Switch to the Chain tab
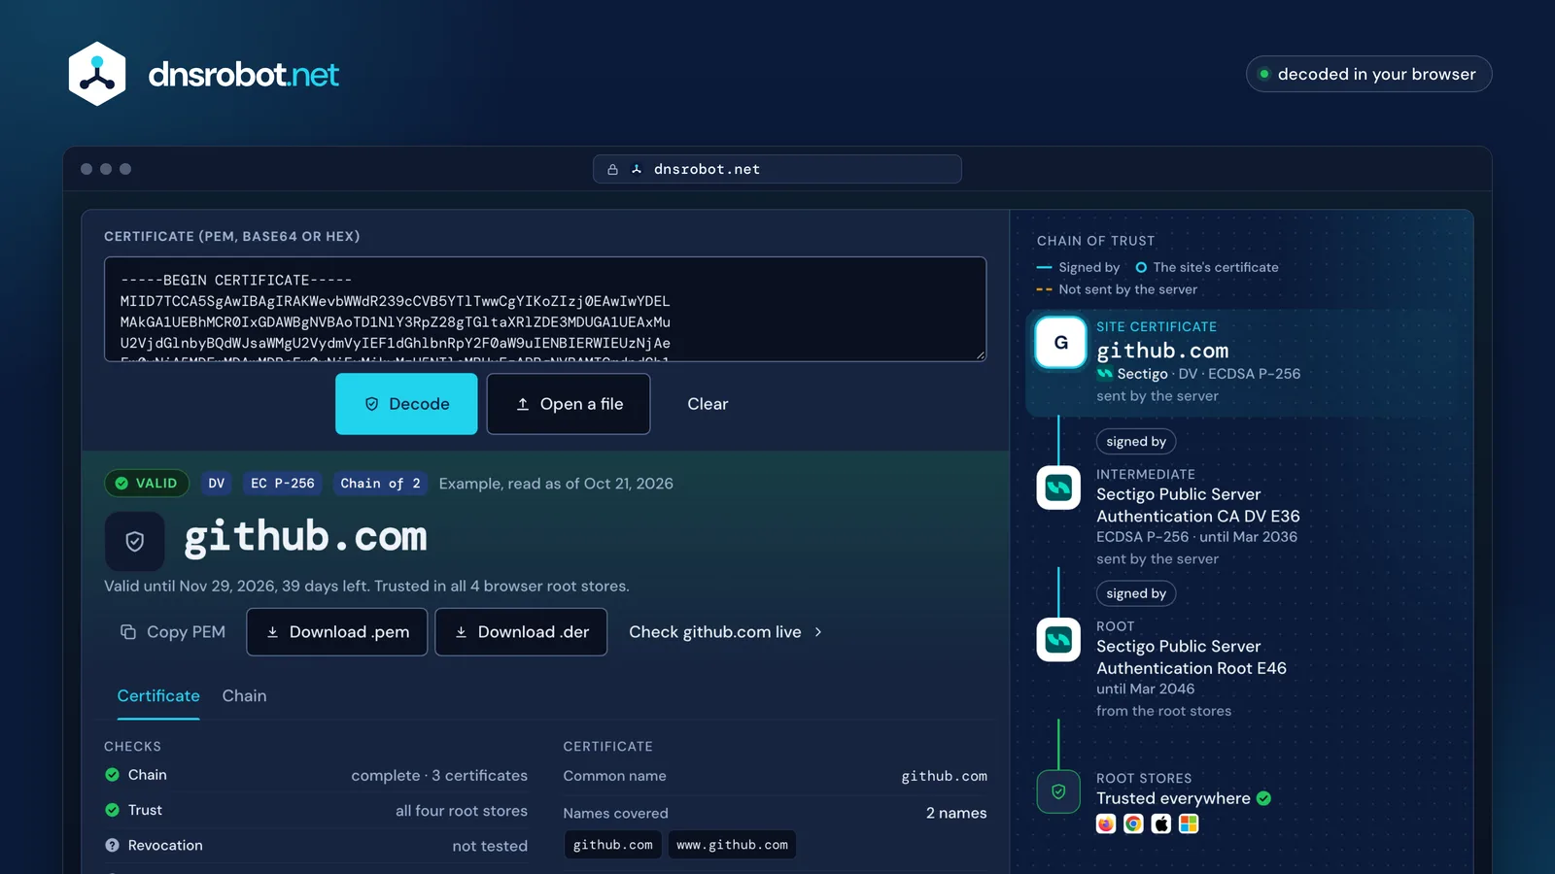Viewport: 1555px width, 874px height. (x=244, y=696)
